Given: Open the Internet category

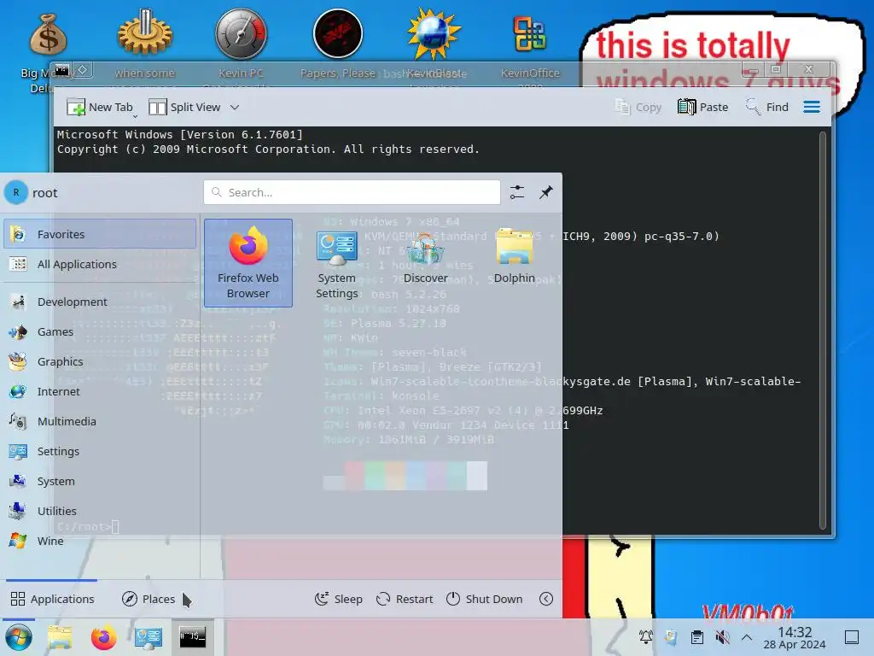Looking at the screenshot, I should [x=100, y=391].
